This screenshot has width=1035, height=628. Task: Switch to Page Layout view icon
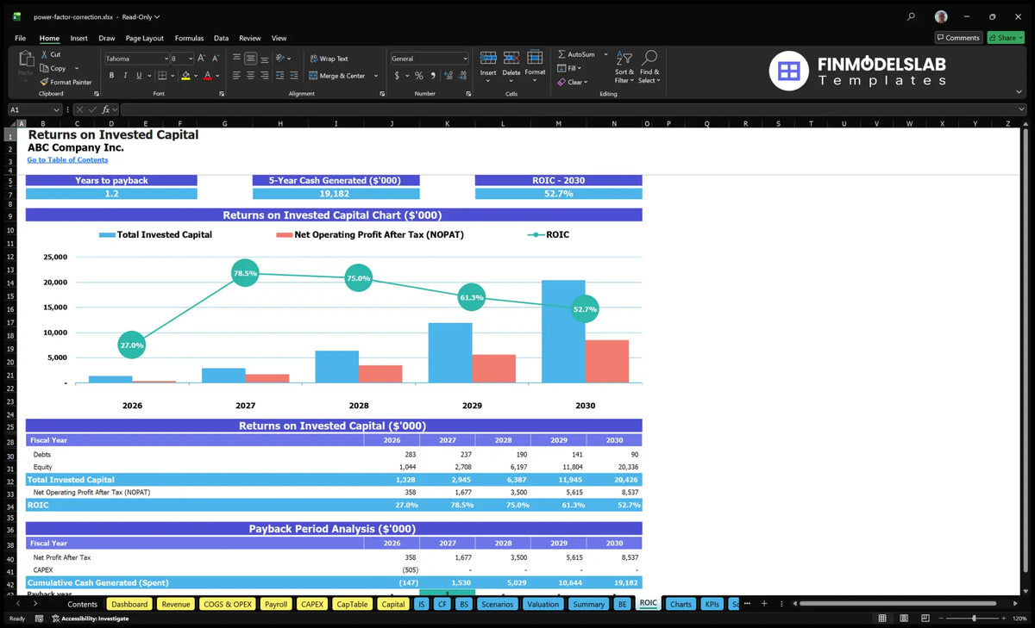pyautogui.click(x=905, y=619)
